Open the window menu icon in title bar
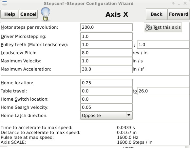Screen dimensions: 190x148 click(x=5, y=3)
